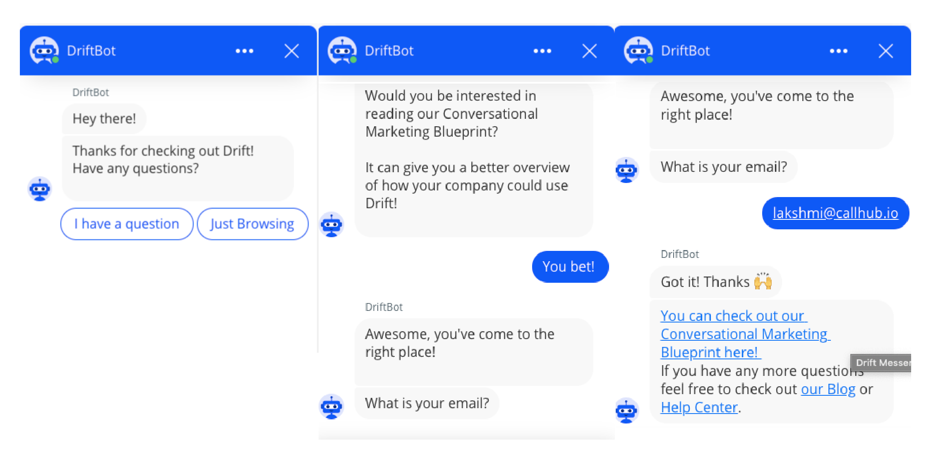Click 'What is your email?' bubble in middle chat
This screenshot has height=462, width=931.
point(427,403)
